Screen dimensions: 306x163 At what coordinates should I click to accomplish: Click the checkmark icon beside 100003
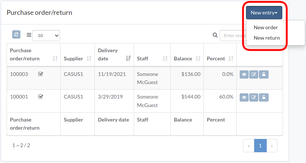pos(41,74)
